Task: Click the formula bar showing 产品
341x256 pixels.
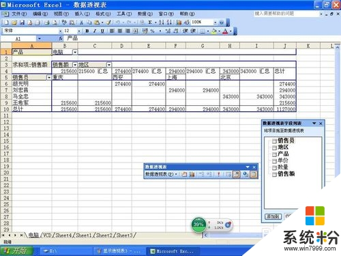Action: pos(203,38)
